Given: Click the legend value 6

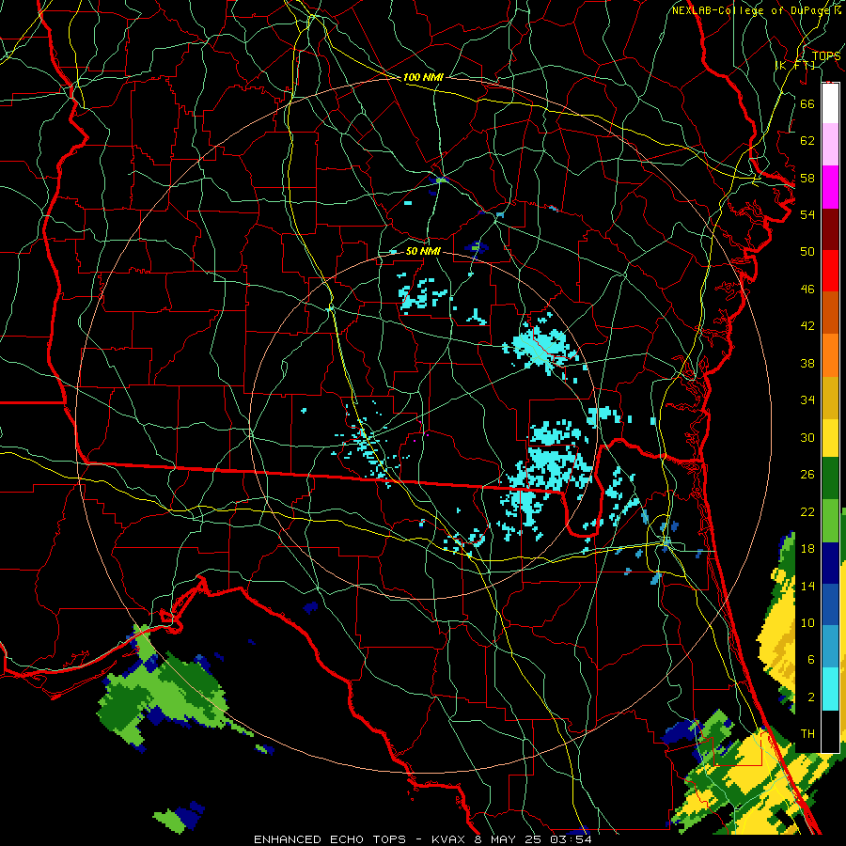Looking at the screenshot, I should pos(810,660).
